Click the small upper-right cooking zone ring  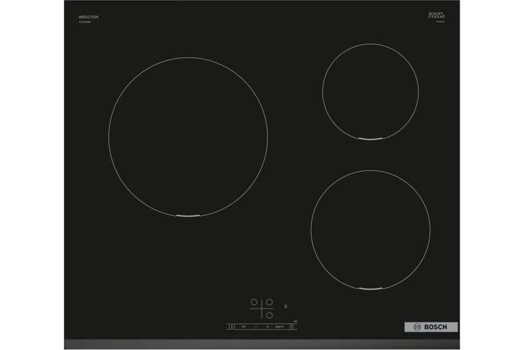coord(371,92)
